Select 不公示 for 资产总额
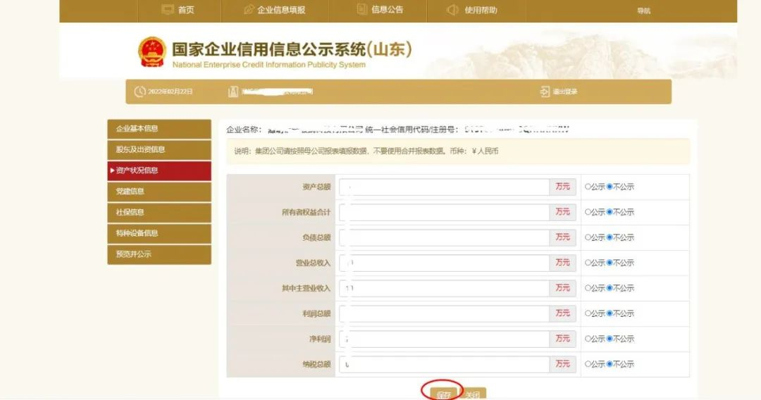761x400 pixels. (610, 187)
